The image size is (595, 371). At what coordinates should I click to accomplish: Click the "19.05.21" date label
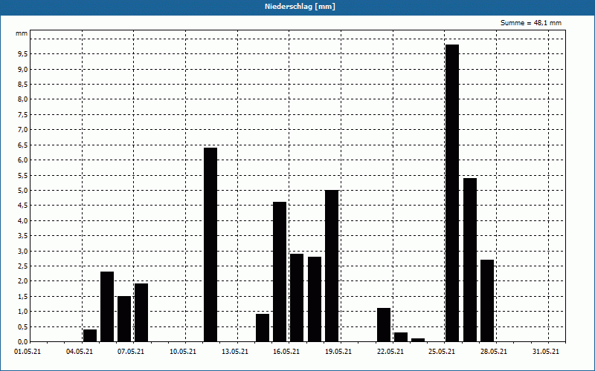(338, 352)
